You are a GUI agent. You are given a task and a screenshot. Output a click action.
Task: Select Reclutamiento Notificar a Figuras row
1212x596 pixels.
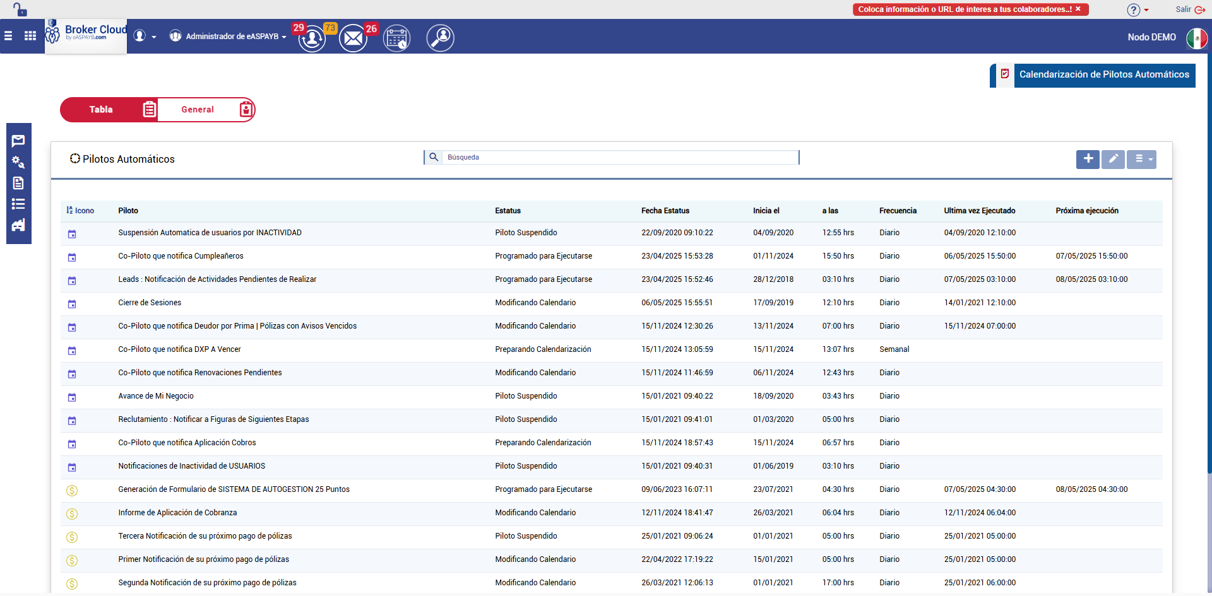[x=612, y=420]
